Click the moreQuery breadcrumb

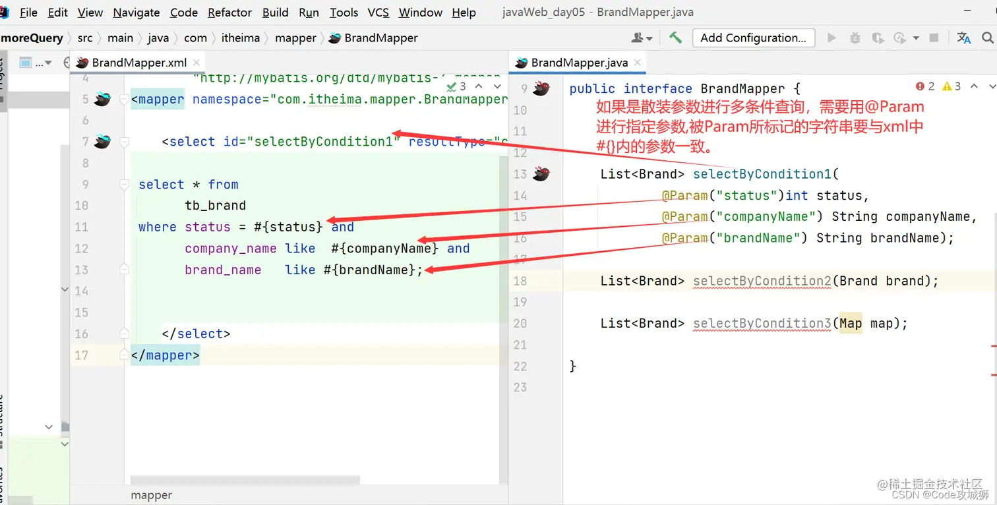click(x=31, y=38)
